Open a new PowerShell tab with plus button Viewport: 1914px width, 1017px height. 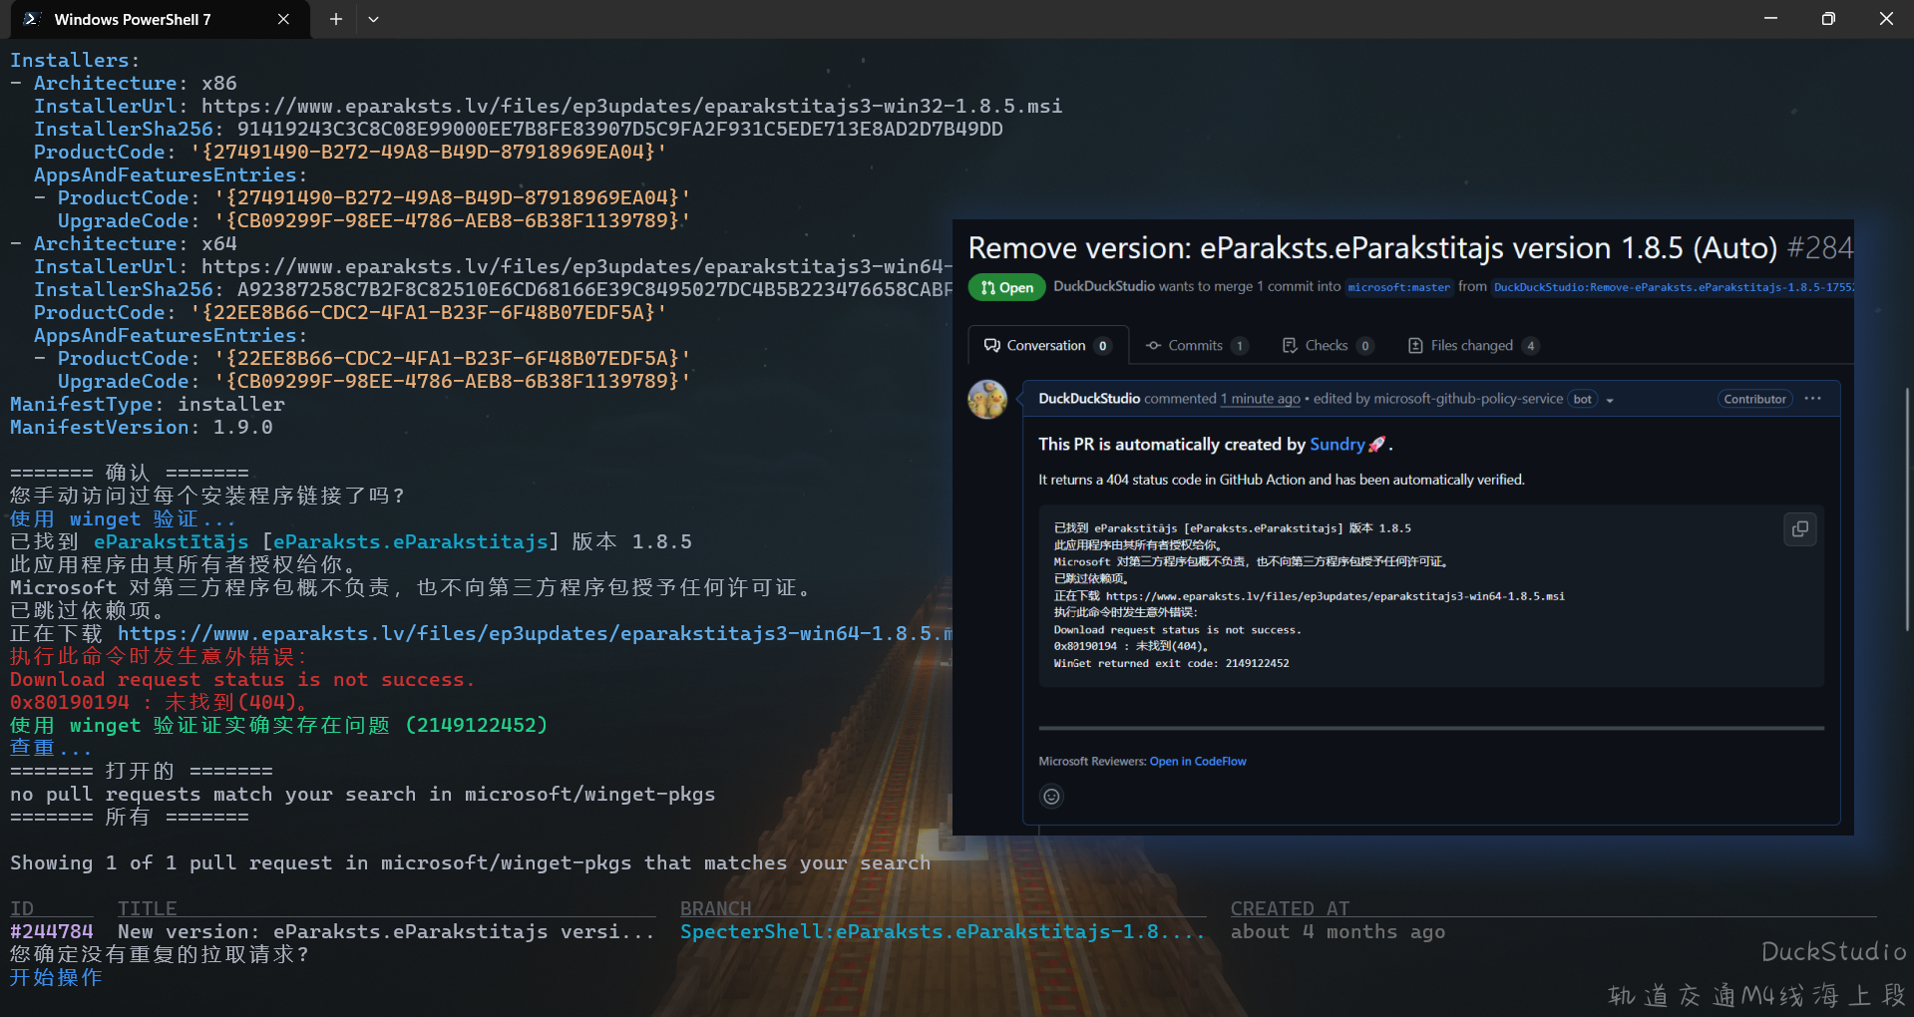336,19
